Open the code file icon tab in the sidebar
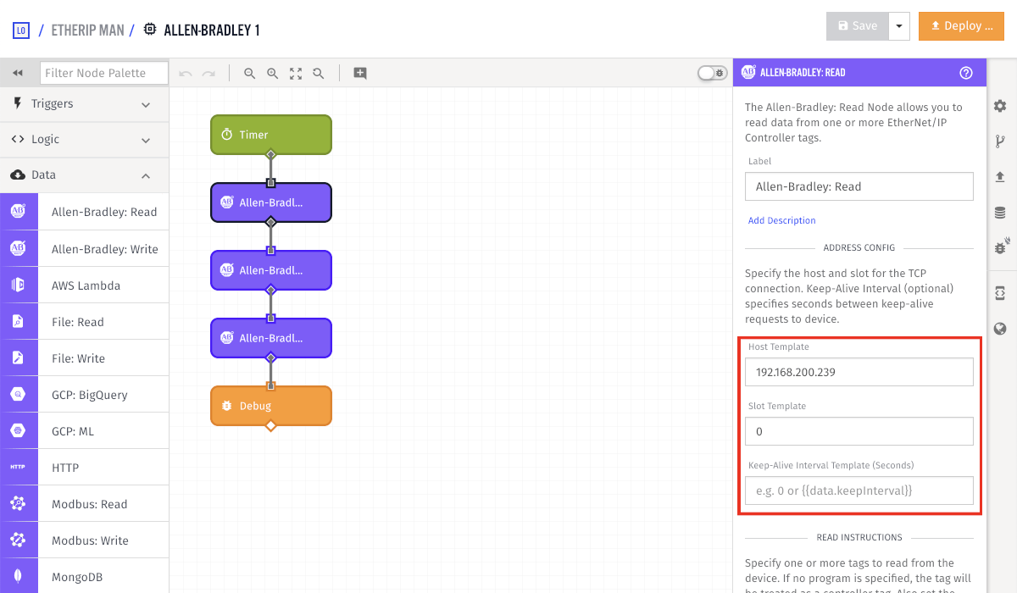The width and height of the screenshot is (1017, 593). coord(1000,293)
